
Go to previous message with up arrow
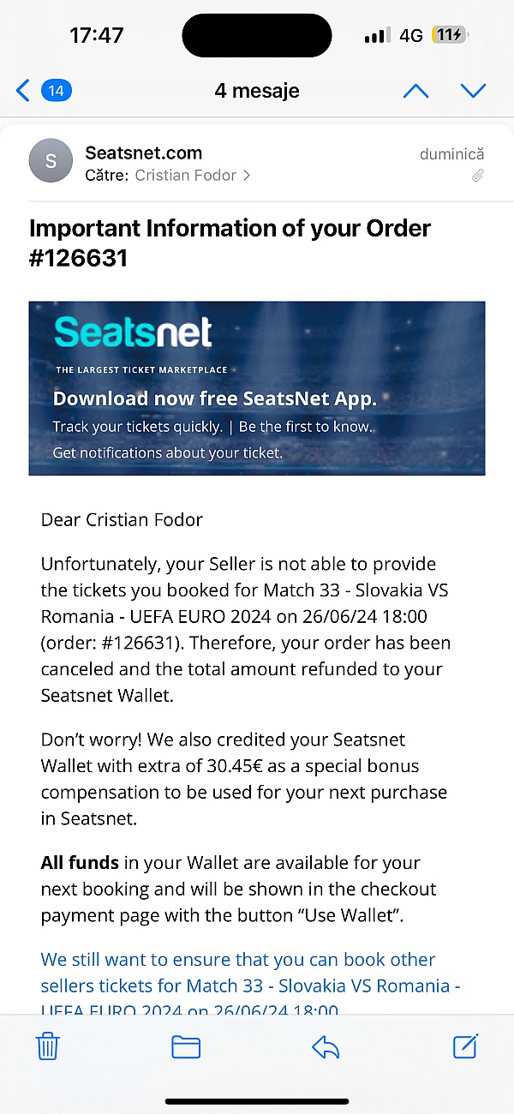click(415, 90)
